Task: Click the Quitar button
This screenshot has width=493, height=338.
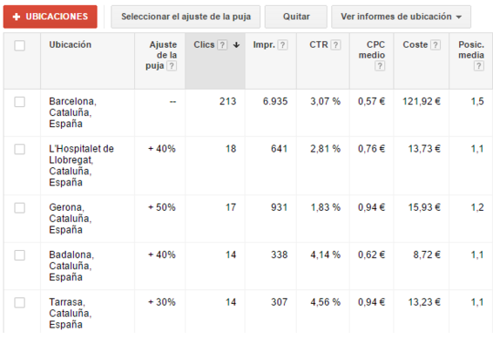Action: 296,17
